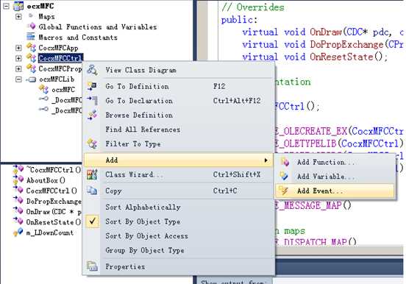Select Sort By Object Access
The height and width of the screenshot is (284, 406).
click(x=179, y=235)
